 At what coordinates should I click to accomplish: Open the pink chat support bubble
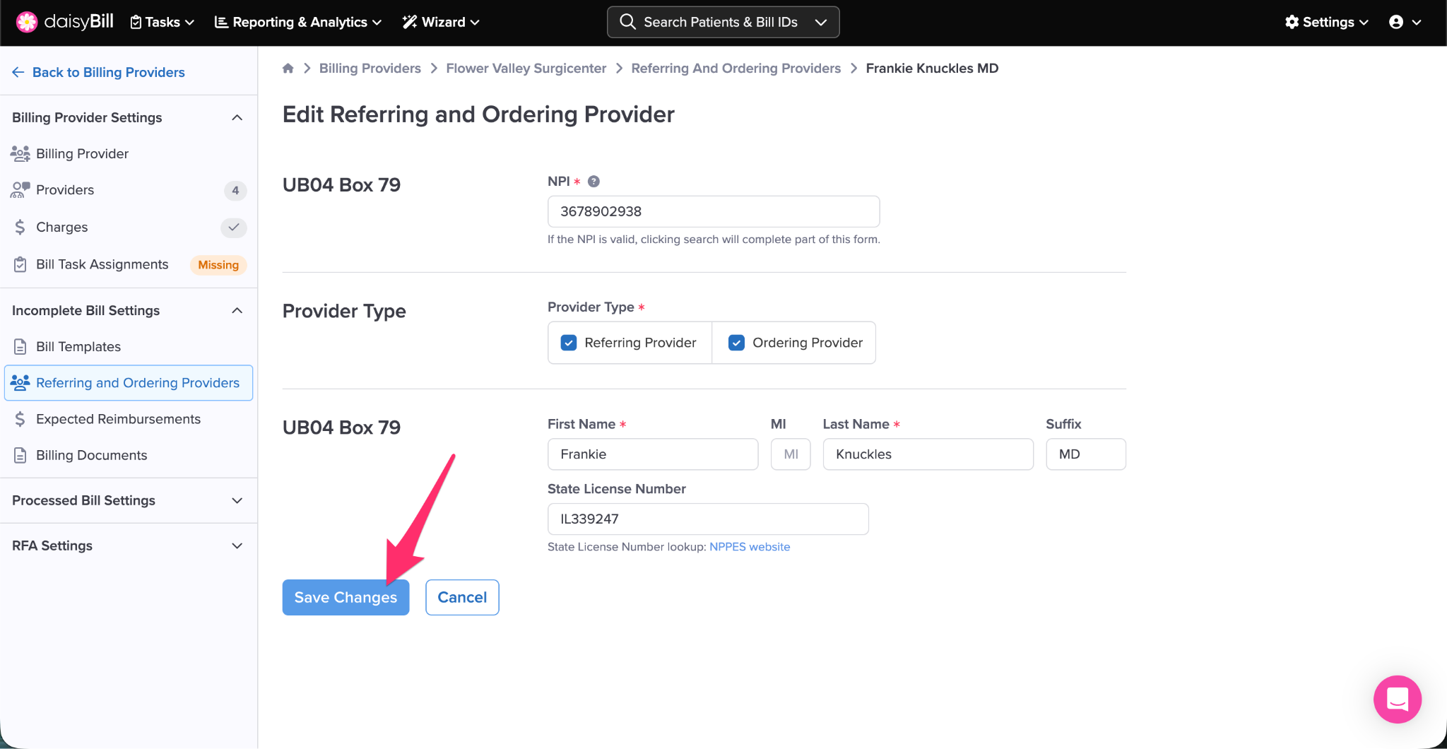click(1397, 699)
